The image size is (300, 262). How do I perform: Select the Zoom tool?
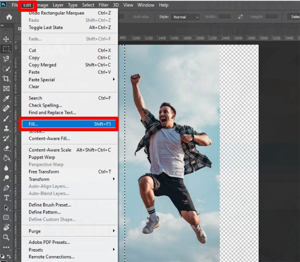coord(6,237)
